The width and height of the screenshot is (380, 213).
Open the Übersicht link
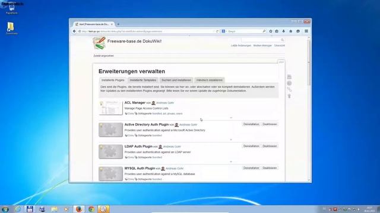(x=280, y=46)
